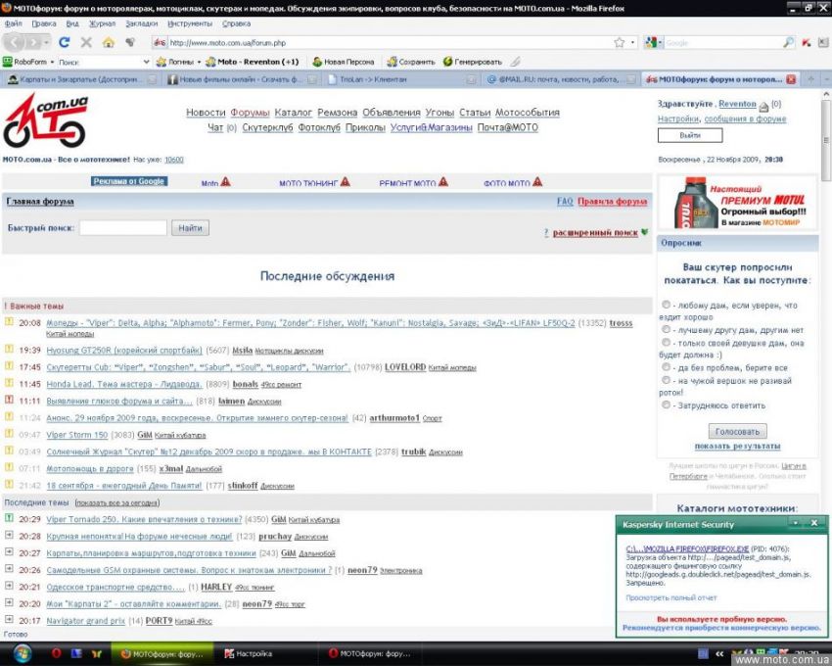Click the stop loading X icon
This screenshot has height=666, width=832.
[86, 42]
